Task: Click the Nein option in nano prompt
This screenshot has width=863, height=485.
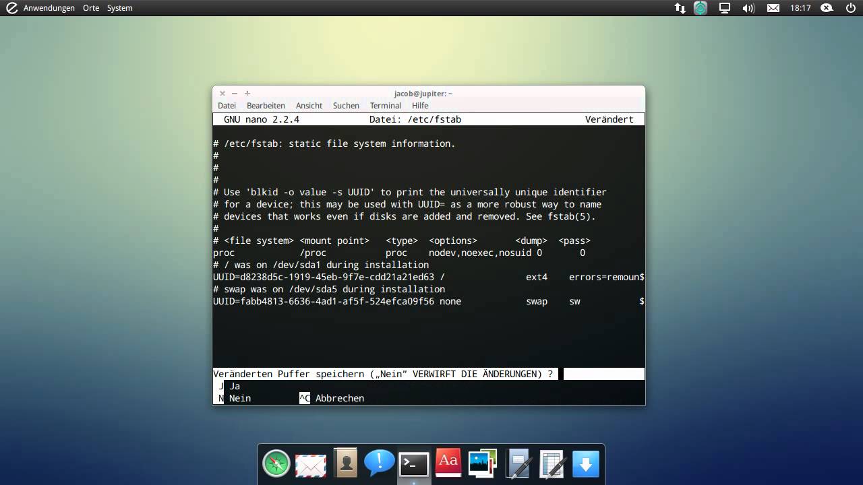Action: (x=239, y=398)
